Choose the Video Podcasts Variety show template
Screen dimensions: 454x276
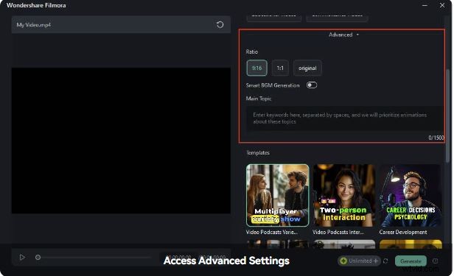coord(277,195)
